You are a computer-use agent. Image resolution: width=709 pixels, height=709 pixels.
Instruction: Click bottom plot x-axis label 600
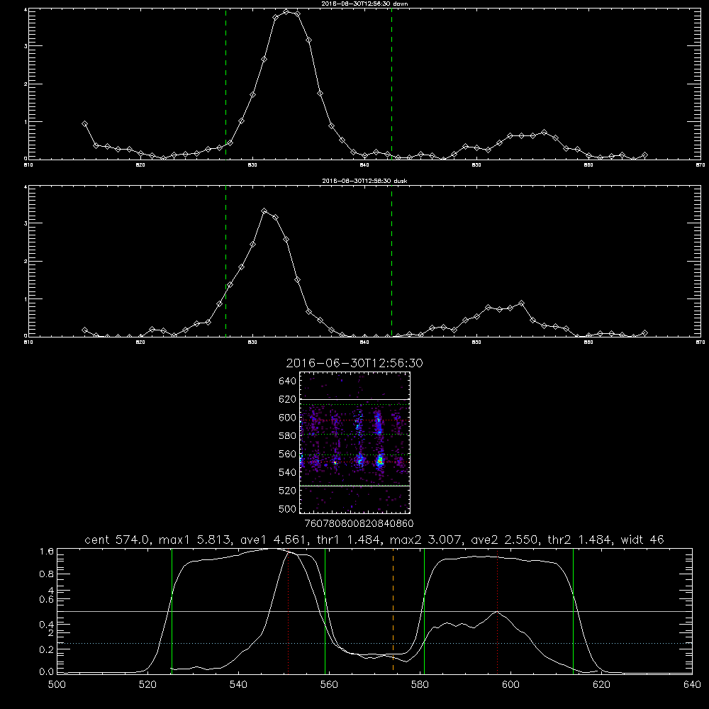tap(510, 685)
